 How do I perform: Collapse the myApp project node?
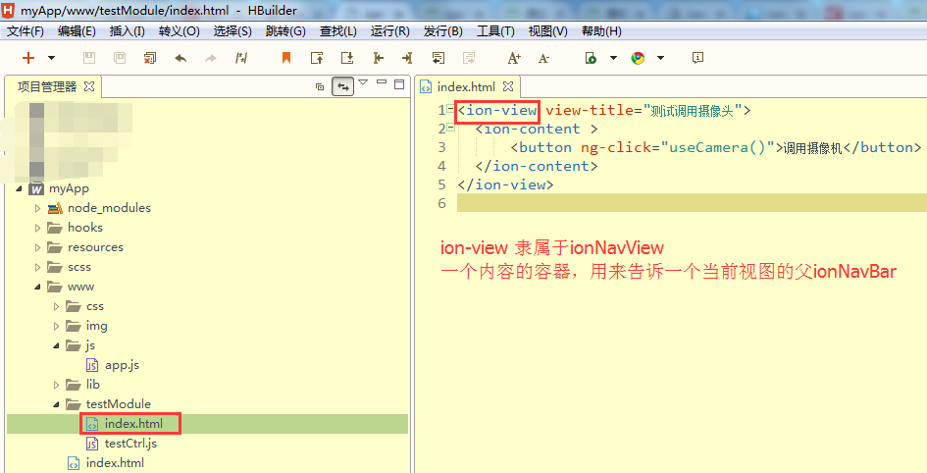click(19, 188)
